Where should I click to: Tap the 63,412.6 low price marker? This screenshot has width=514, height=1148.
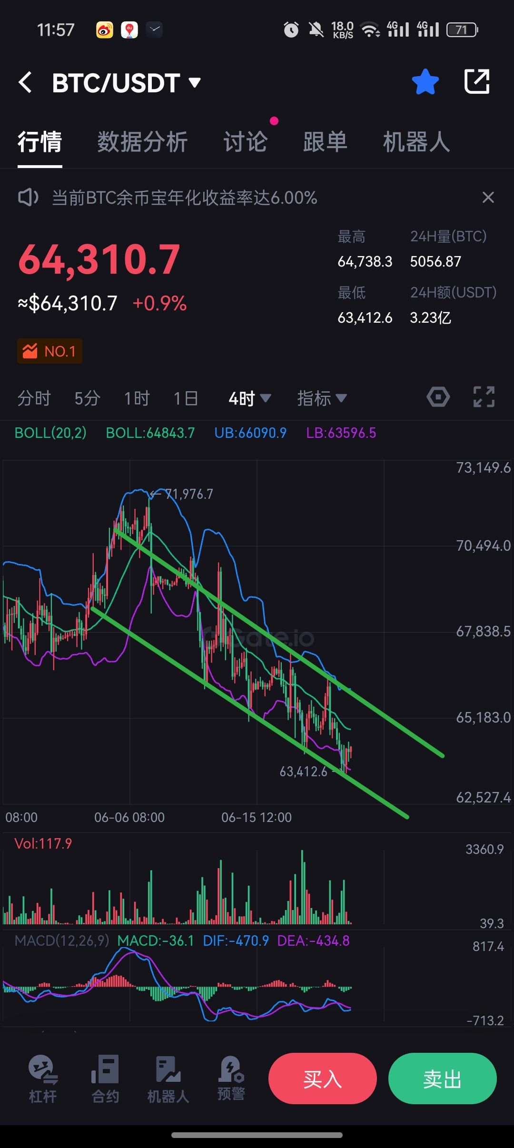pyautogui.click(x=304, y=771)
